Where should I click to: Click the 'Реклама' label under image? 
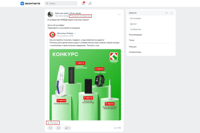click(53, 123)
